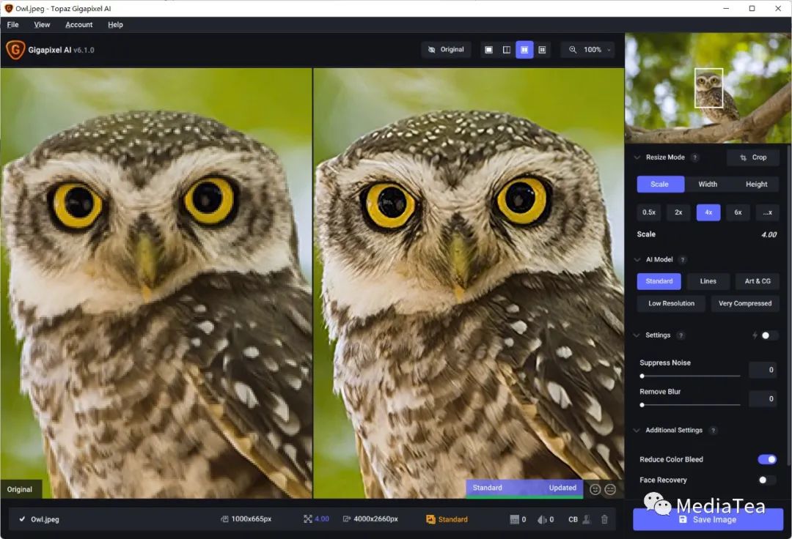
Task: Click the orange Standard model icon
Action: tap(430, 518)
